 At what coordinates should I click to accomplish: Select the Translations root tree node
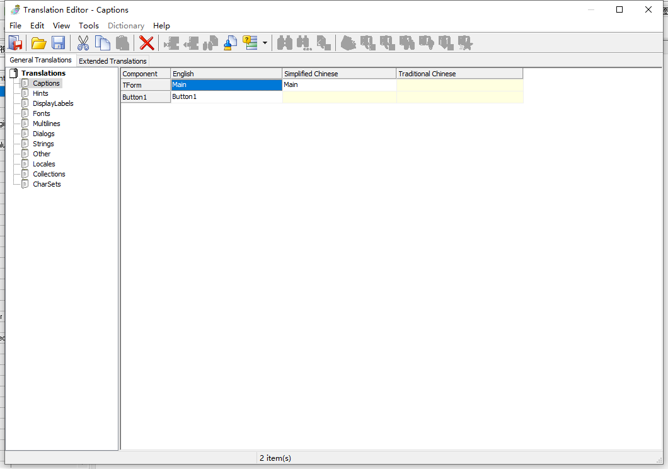pyautogui.click(x=43, y=73)
